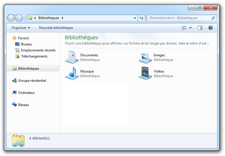This screenshot has width=225, height=156.
Task: Select the Images library icon
Action: [x=145, y=58]
